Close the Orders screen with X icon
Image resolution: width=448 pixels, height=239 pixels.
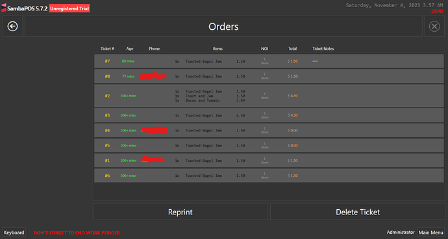coord(434,26)
